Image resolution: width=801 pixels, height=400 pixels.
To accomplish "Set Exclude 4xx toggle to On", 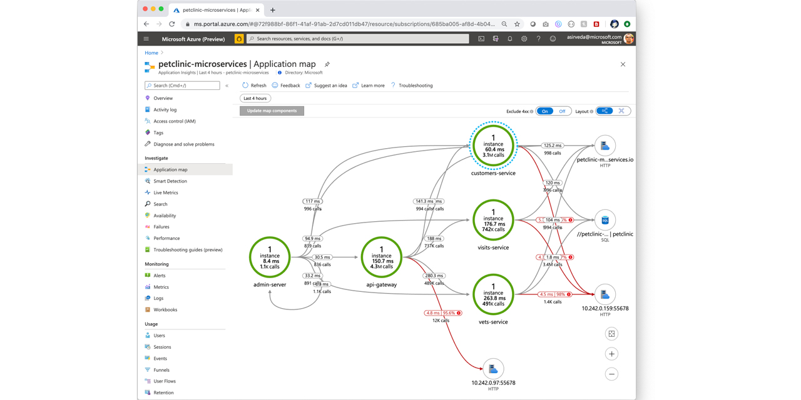I will (545, 111).
